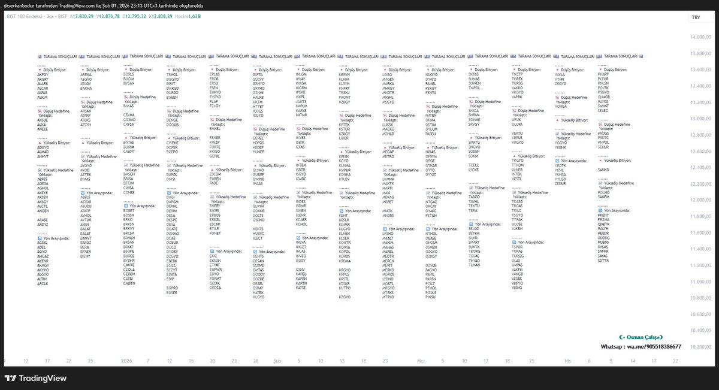Click the BIMAS ticker
The image size is (719, 390).
pyautogui.click(x=86, y=179)
